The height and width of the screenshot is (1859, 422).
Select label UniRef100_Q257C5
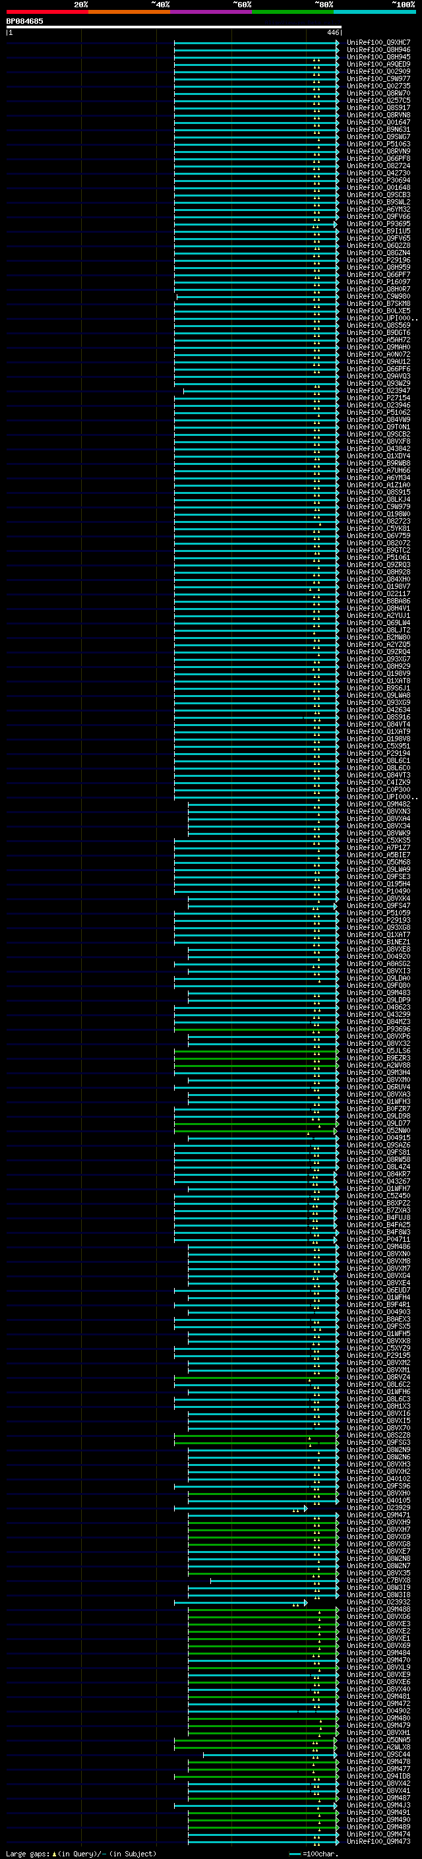[x=378, y=100]
